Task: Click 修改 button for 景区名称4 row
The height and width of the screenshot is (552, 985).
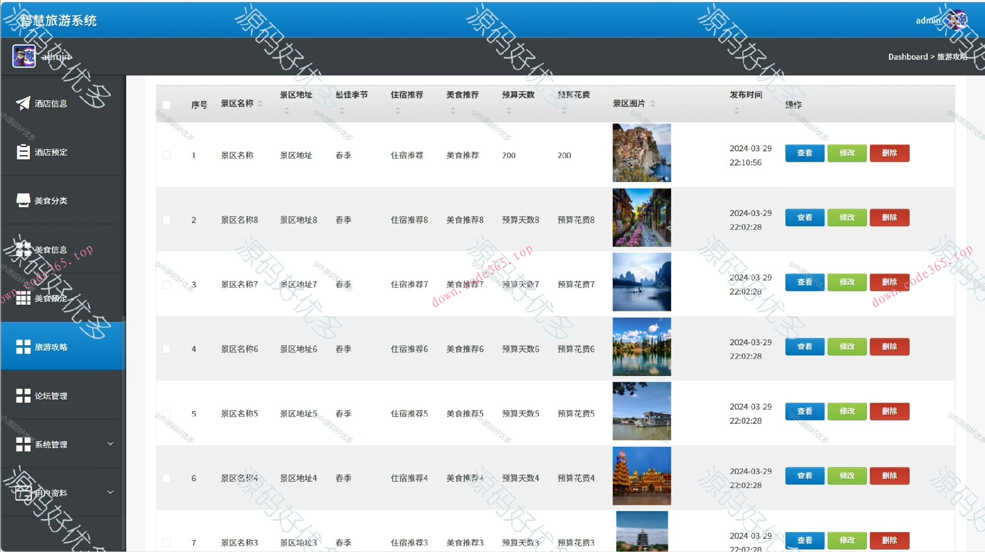Action: pyautogui.click(x=847, y=476)
